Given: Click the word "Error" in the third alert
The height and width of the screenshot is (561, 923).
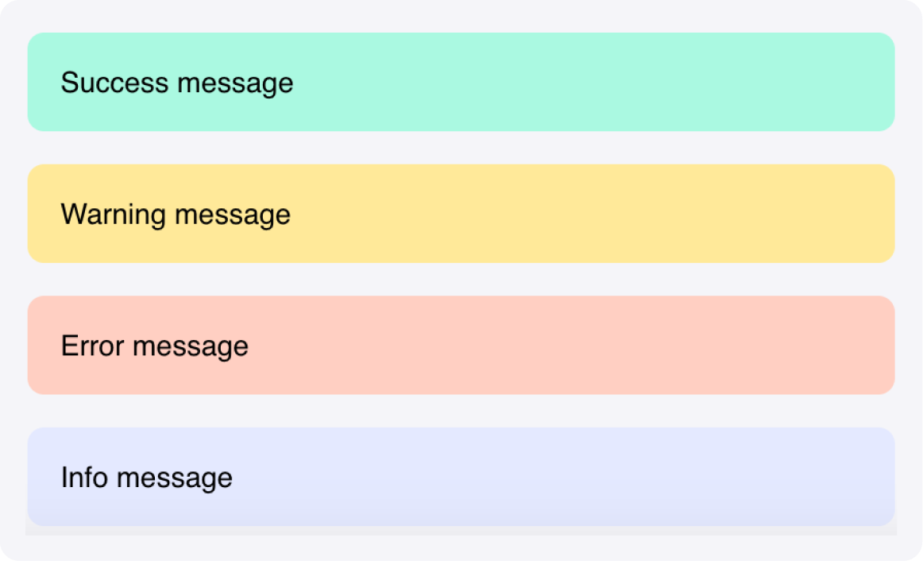Looking at the screenshot, I should point(92,346).
